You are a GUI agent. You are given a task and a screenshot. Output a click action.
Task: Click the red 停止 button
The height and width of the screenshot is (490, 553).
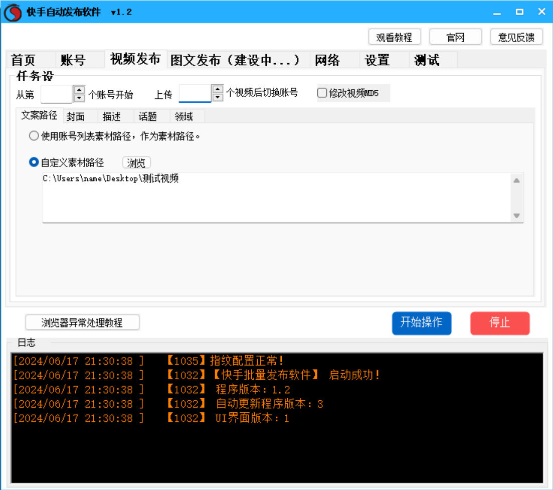tap(500, 322)
